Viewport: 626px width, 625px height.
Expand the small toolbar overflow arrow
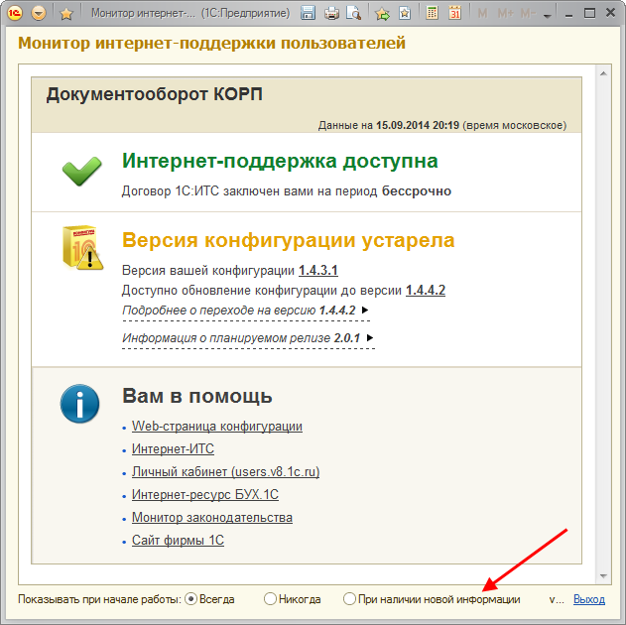coord(548,16)
